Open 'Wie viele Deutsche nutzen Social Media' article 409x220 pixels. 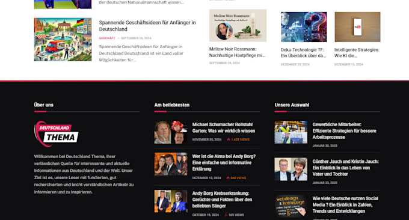coord(345,205)
